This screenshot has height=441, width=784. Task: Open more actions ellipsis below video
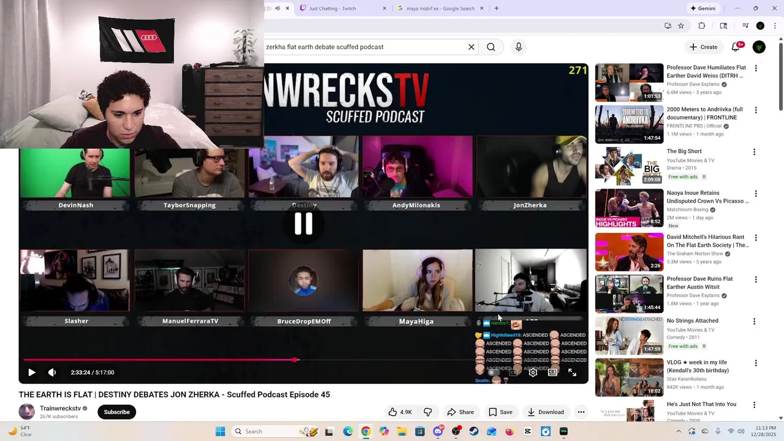[x=581, y=412]
